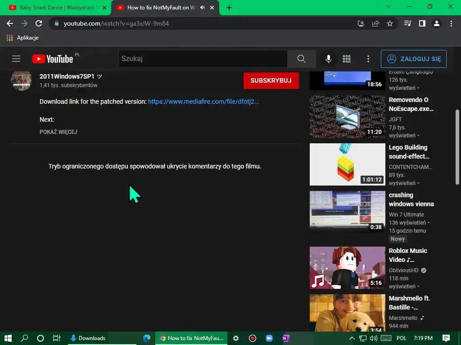461x345 pixels.
Task: Share this page from address bar
Action: [x=375, y=23]
